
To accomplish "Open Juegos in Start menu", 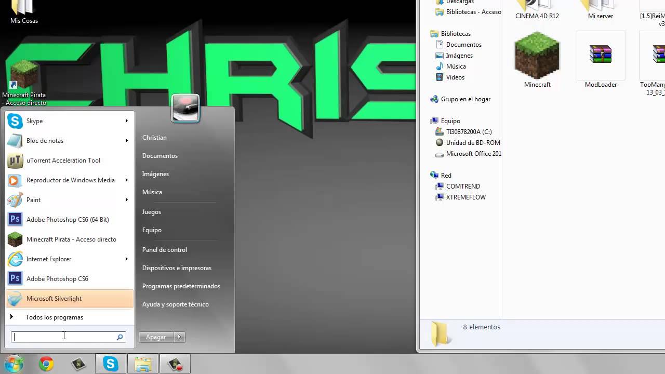I will click(152, 212).
